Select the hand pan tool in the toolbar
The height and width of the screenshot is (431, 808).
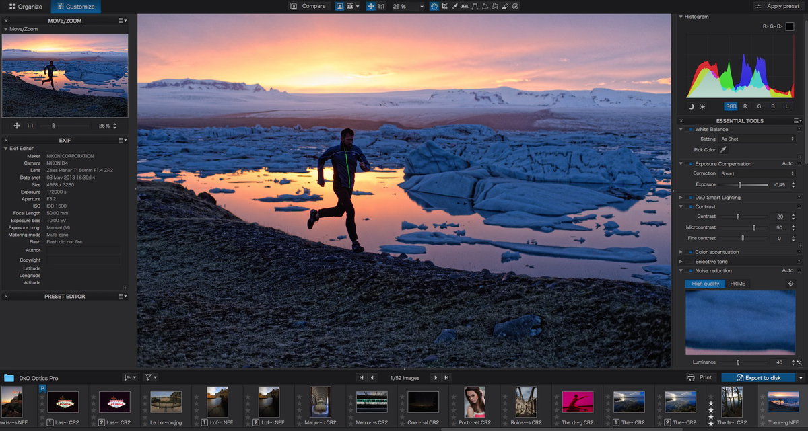434,6
